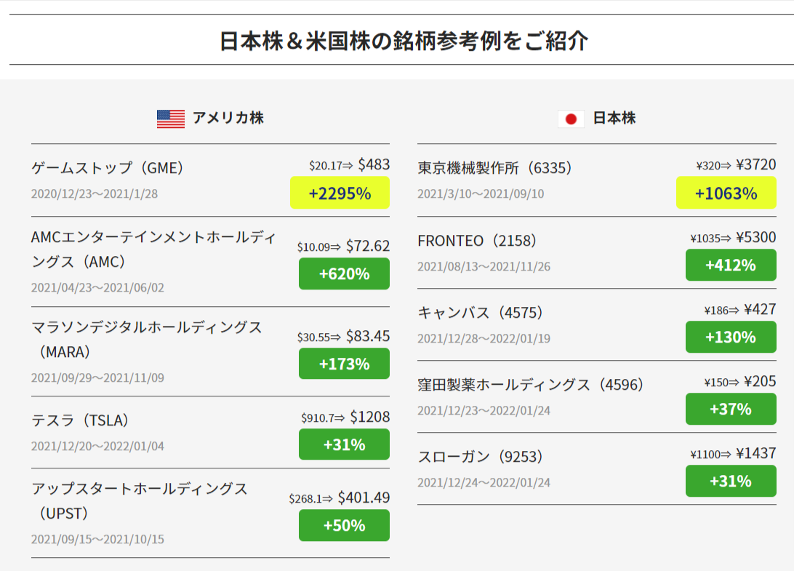794x571 pixels.
Task: Click the +620% green badge for AMC
Action: tap(345, 273)
